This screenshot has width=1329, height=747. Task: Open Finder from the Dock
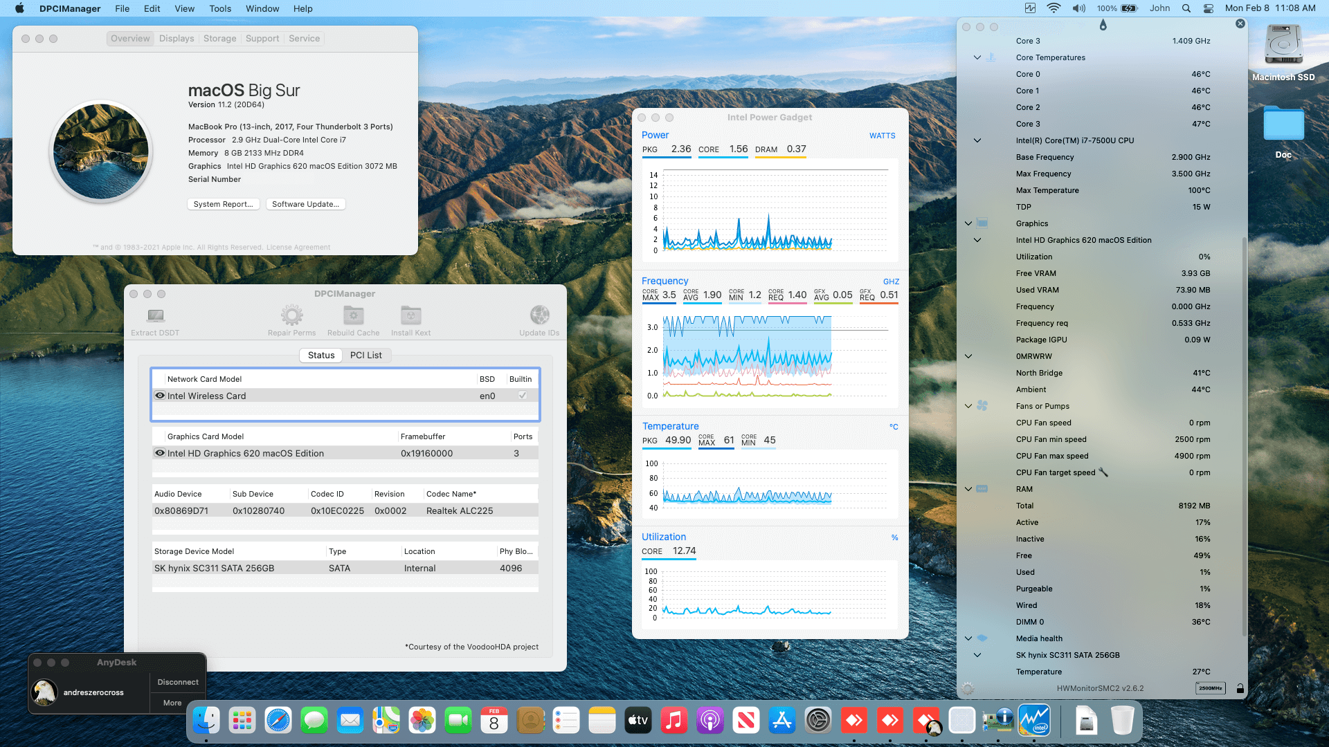point(206,721)
